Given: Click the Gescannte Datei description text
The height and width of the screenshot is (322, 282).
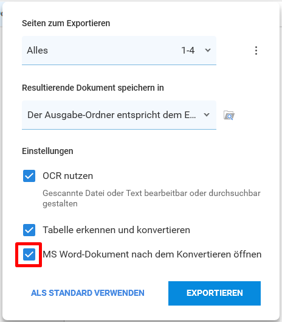Looking at the screenshot, I should coord(151,198).
